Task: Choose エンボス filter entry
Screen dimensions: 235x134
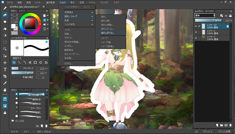Action: pos(77,46)
